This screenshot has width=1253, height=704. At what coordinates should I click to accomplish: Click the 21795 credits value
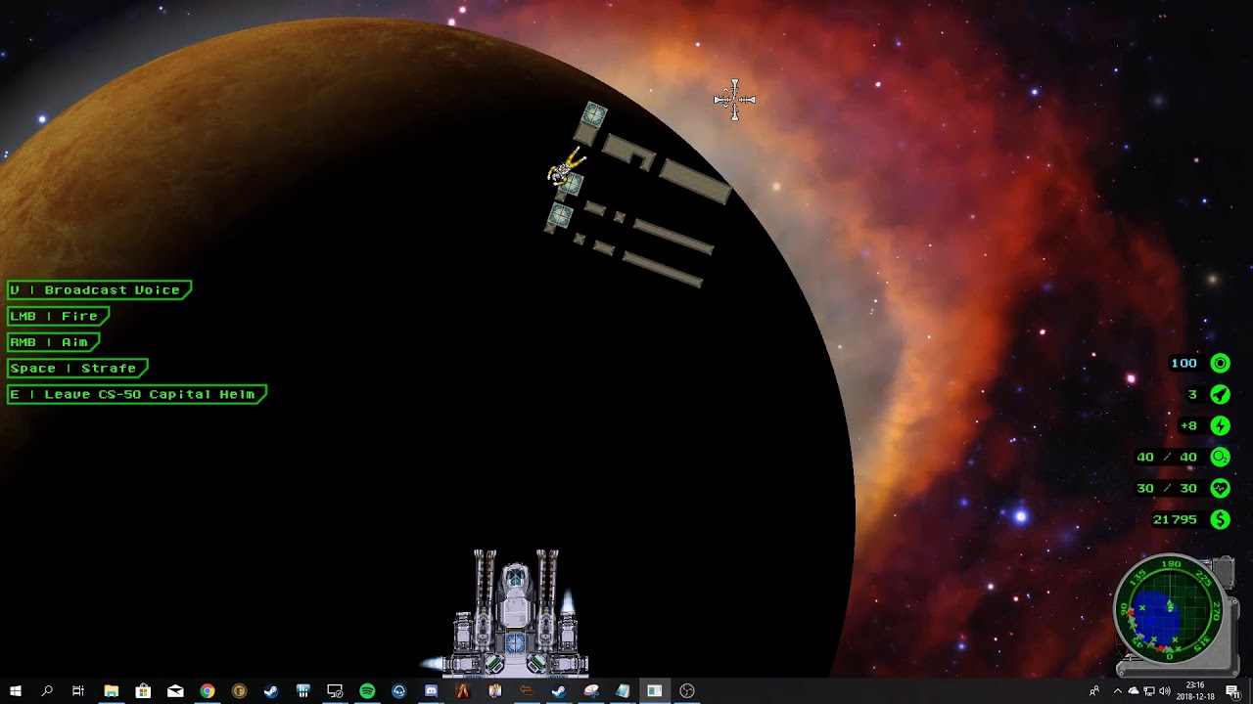coord(1175,519)
